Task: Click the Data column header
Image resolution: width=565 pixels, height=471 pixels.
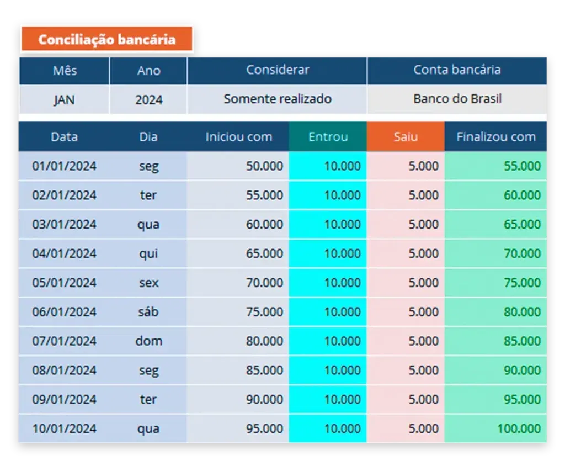Action: coord(64,137)
